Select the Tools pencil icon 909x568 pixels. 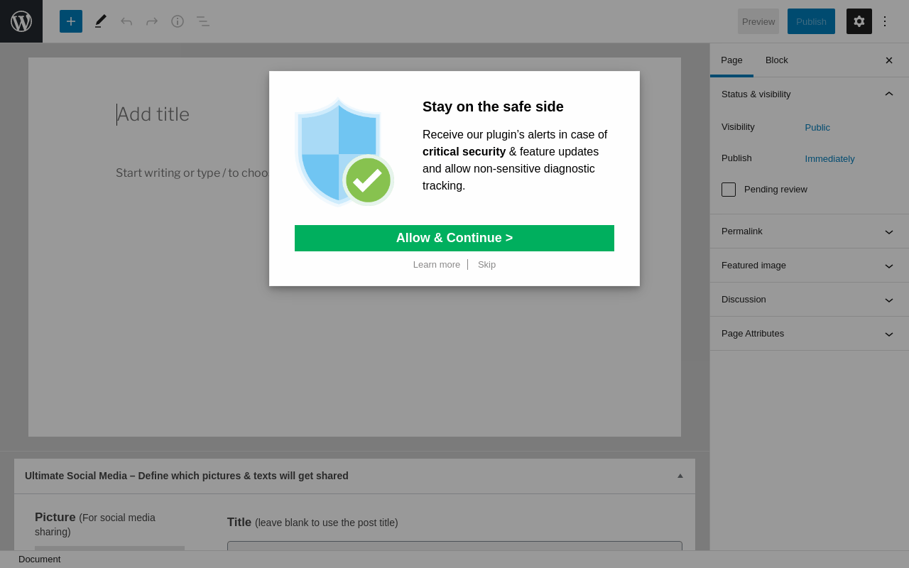[x=101, y=21]
